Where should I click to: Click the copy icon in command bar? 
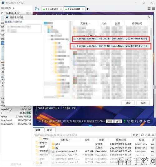pyautogui.click(x=129, y=121)
